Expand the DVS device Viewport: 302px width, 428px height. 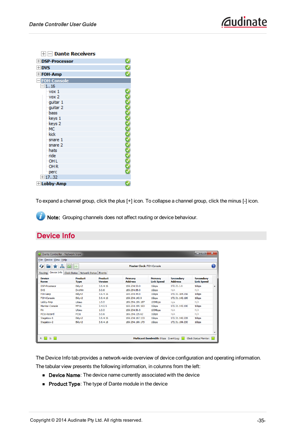point(39,68)
